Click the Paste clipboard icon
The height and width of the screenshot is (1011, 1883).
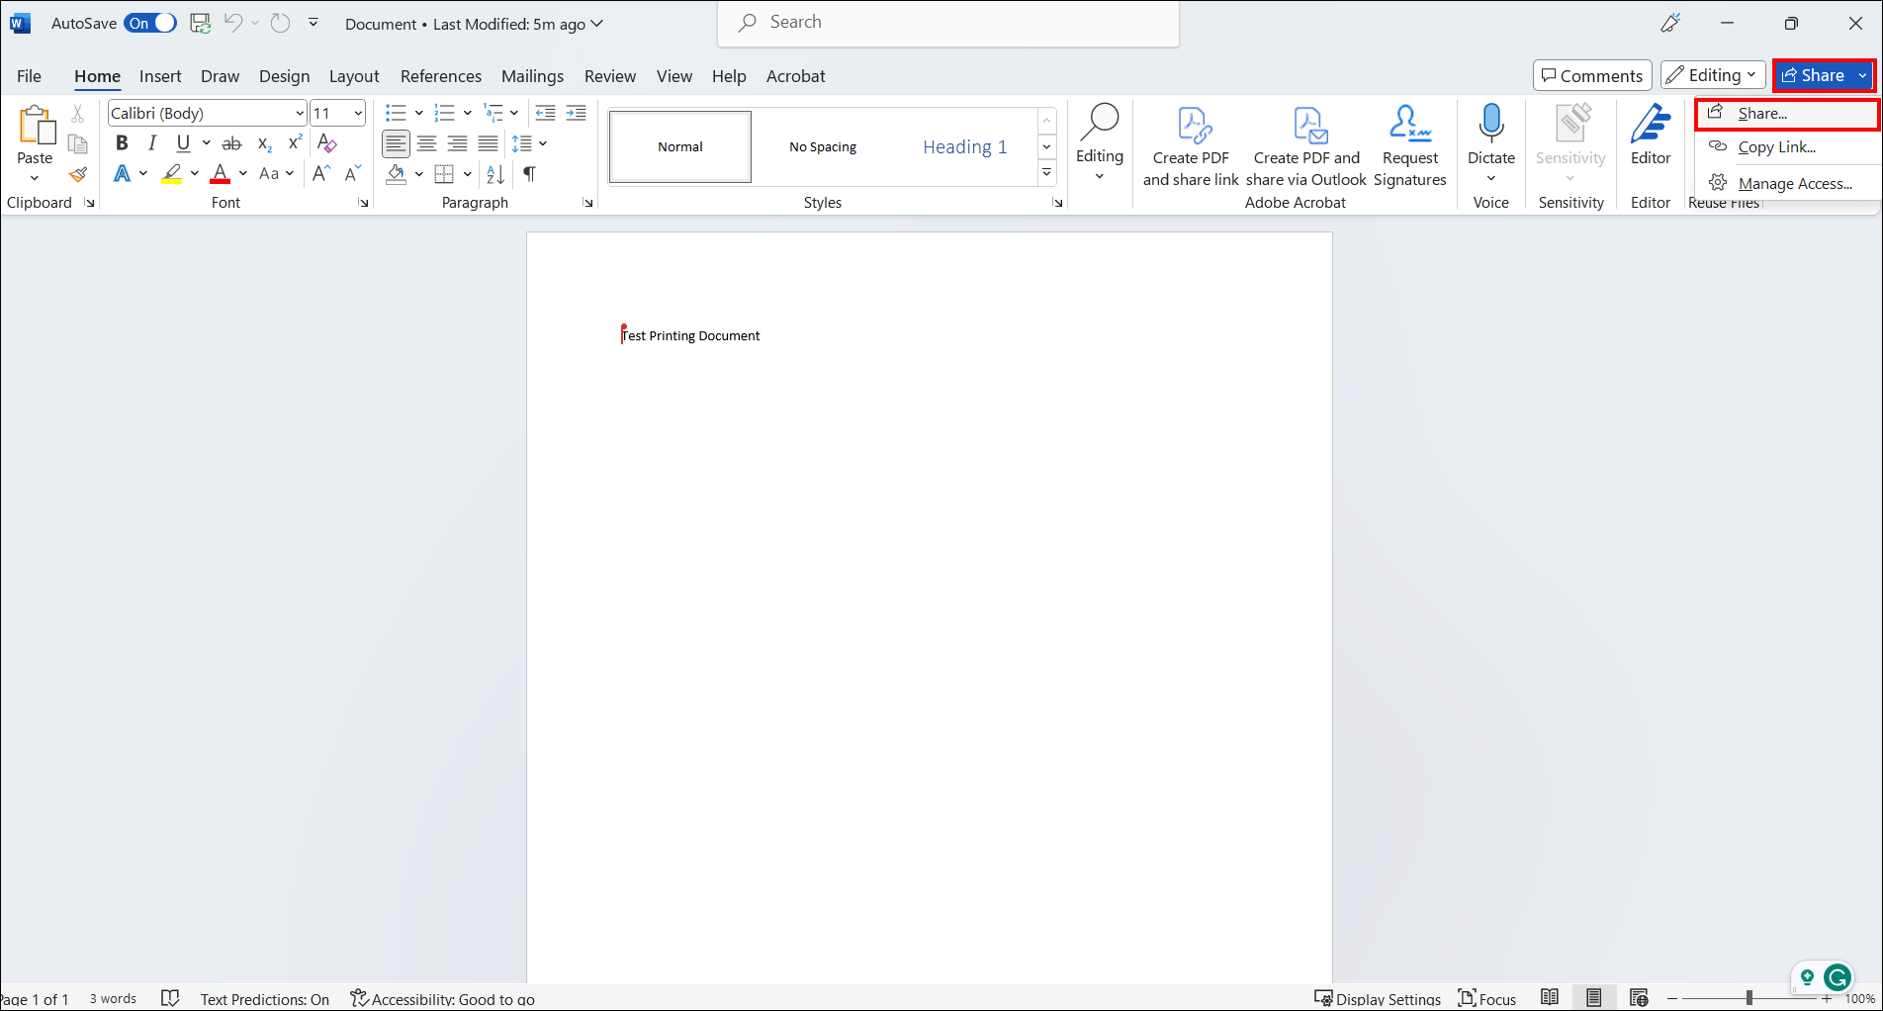pyautogui.click(x=36, y=127)
